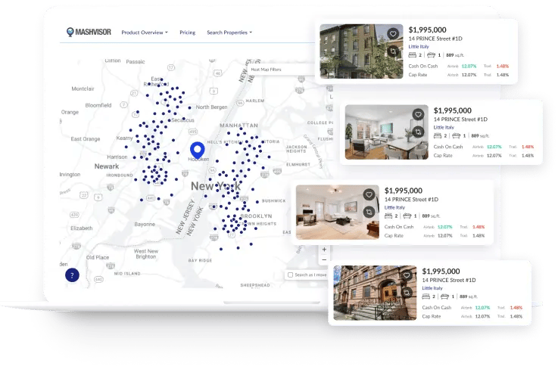Click the bed icon on brownstone card
The image size is (558, 391).
[426, 296]
